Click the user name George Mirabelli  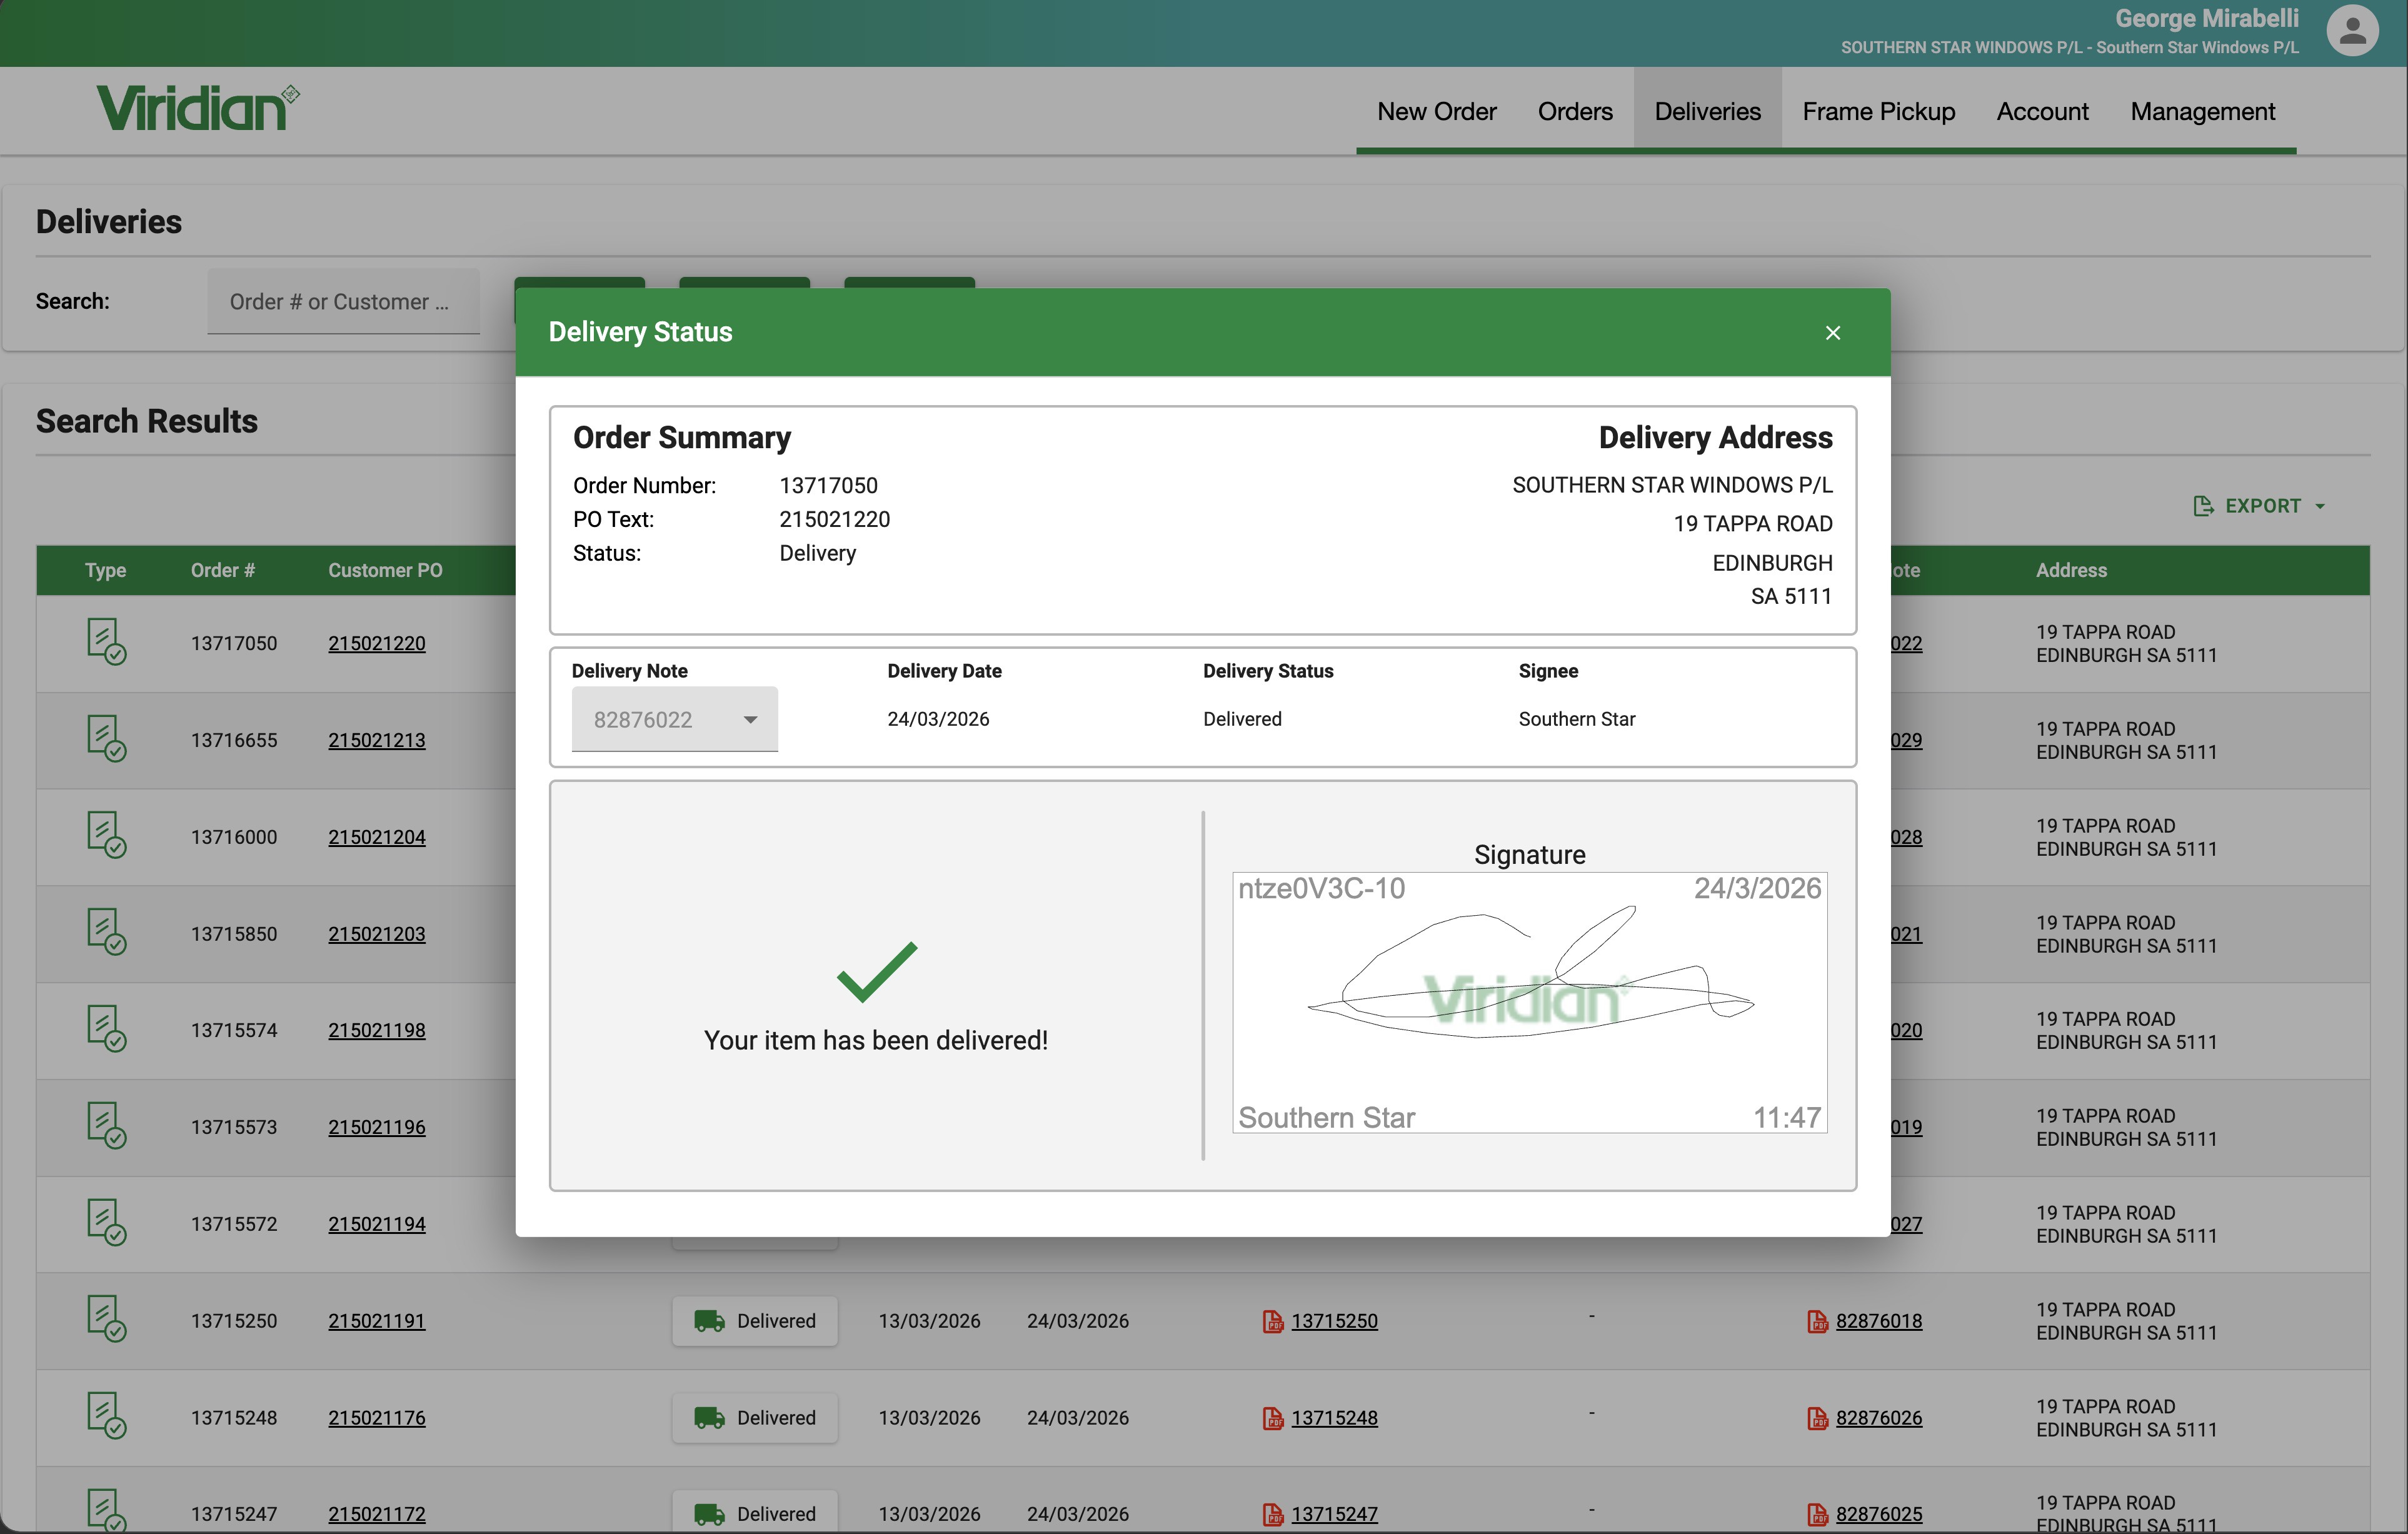click(2206, 19)
